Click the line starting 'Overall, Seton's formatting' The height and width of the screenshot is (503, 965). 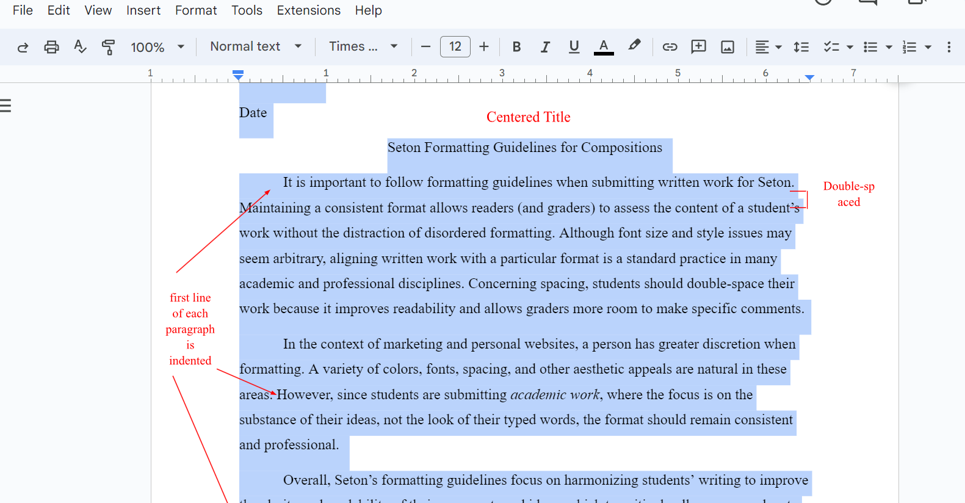[546, 480]
